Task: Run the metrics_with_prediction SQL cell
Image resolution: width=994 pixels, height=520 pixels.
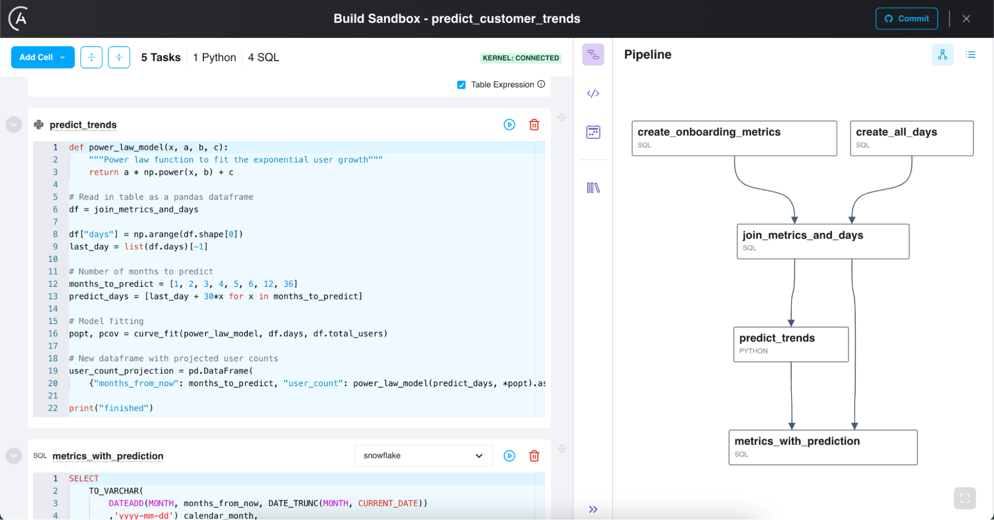Action: (509, 456)
